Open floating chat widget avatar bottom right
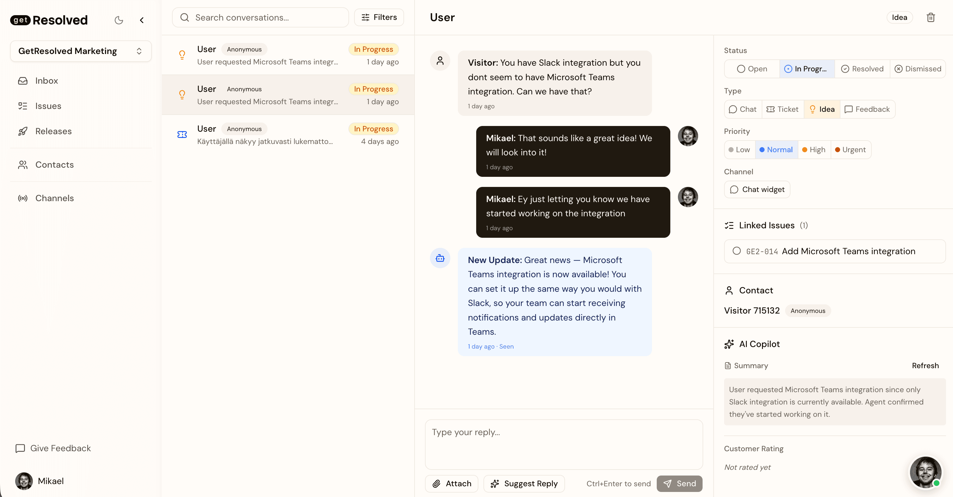This screenshot has height=497, width=953. click(x=925, y=473)
